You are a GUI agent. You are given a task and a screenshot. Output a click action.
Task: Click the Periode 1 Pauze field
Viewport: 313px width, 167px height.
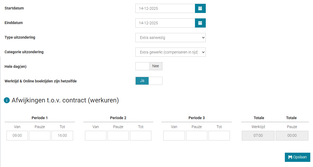[40, 136]
